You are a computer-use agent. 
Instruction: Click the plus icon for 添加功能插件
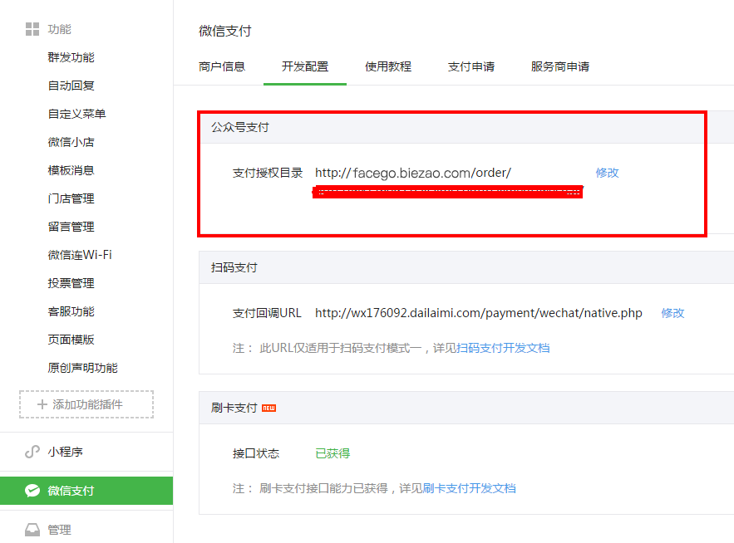42,404
